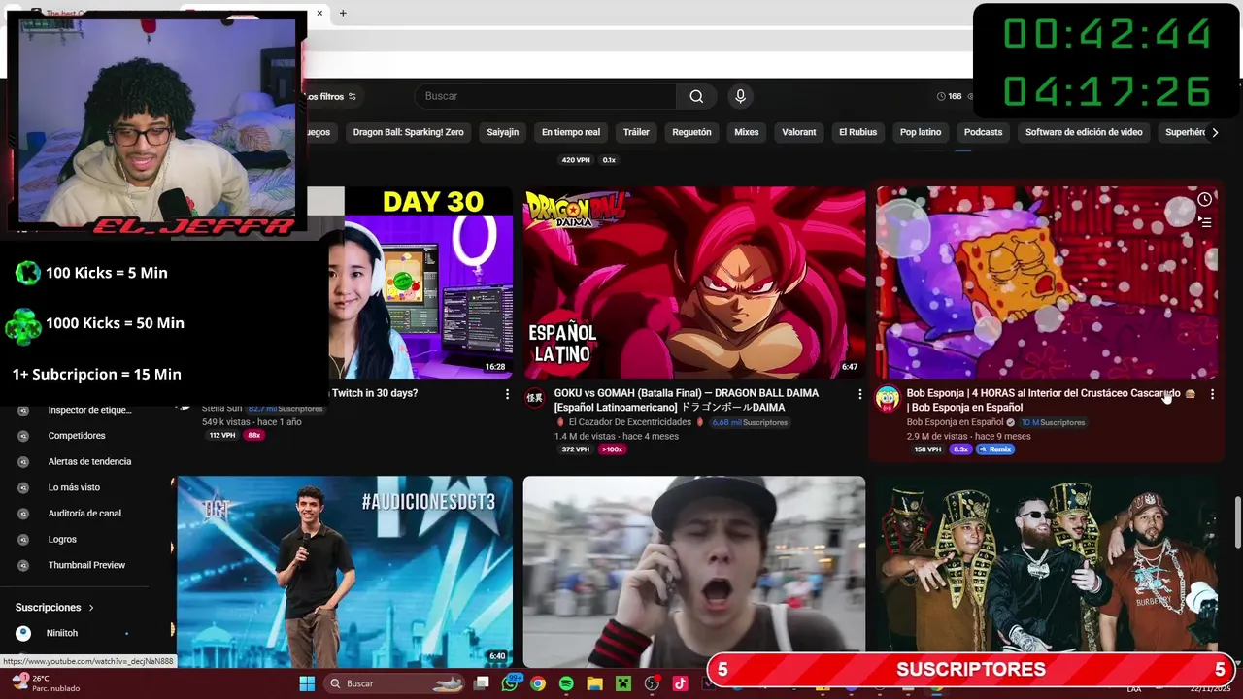Open Google Chrome from the taskbar
The width and height of the screenshot is (1243, 699).
[x=538, y=683]
